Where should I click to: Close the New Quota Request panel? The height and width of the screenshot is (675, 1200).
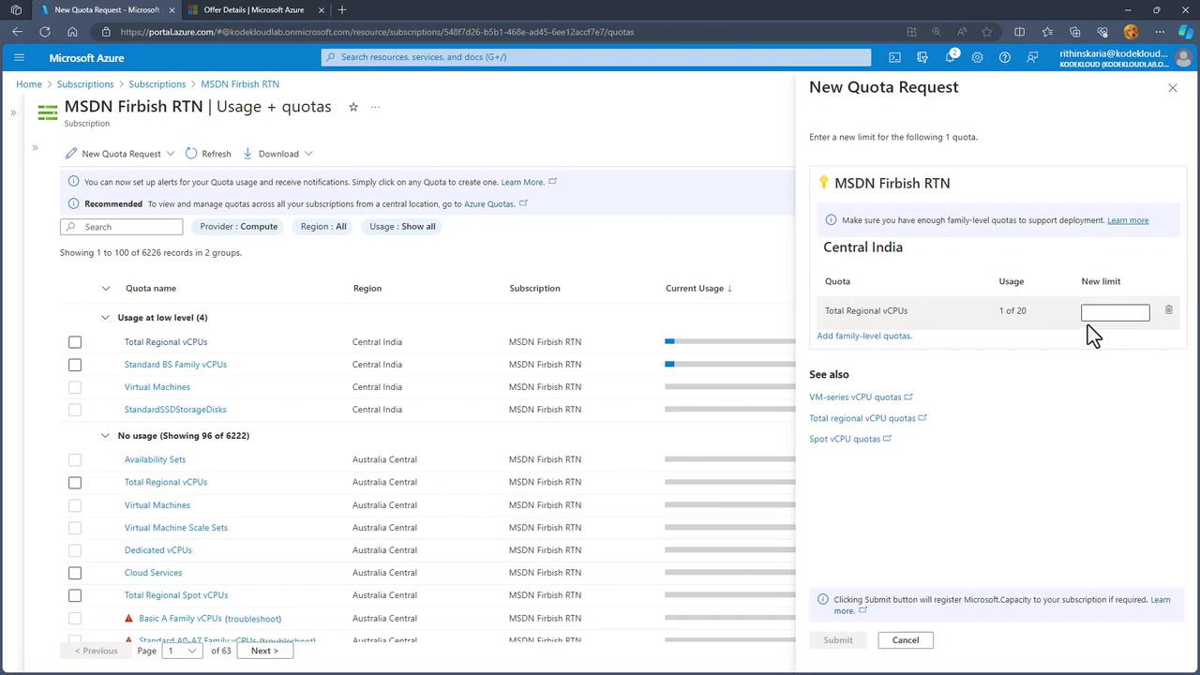click(x=1172, y=88)
